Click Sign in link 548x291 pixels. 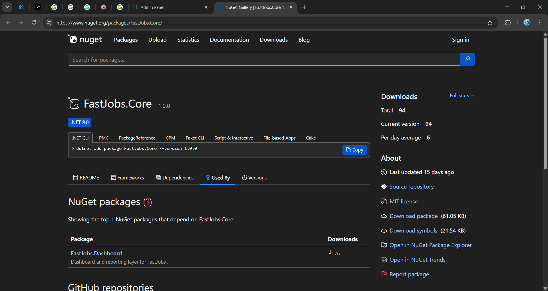tap(460, 40)
